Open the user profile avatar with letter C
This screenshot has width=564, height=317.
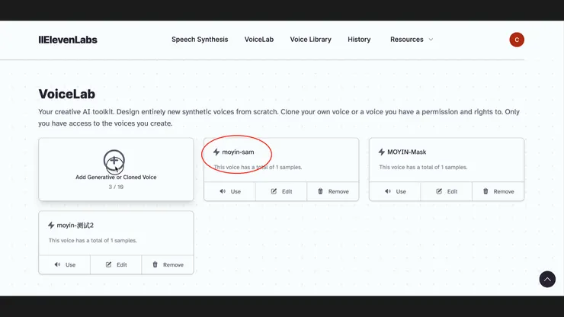click(517, 40)
